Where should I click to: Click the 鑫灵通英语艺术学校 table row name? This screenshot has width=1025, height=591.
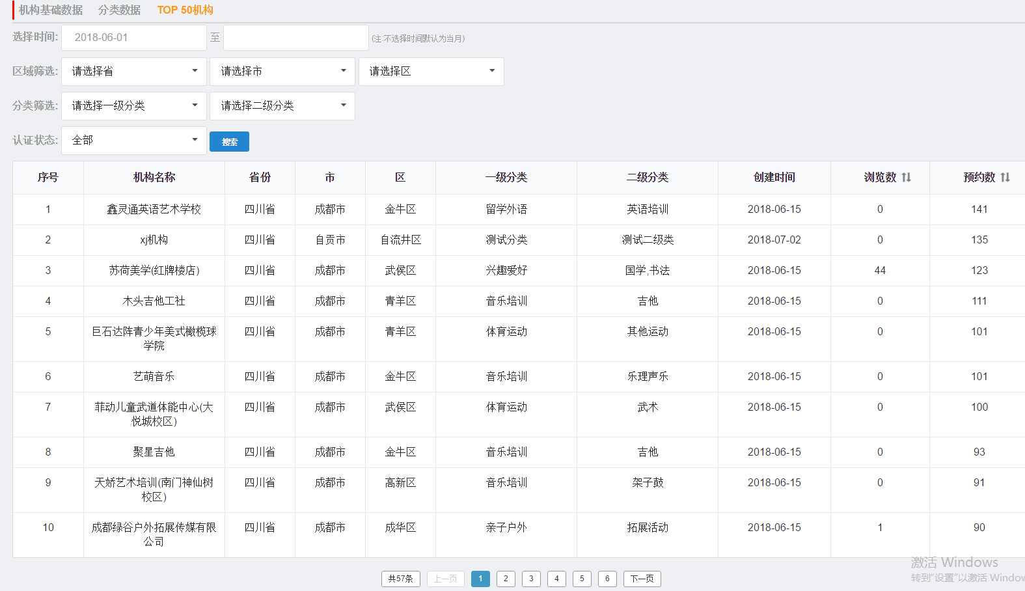tap(154, 210)
